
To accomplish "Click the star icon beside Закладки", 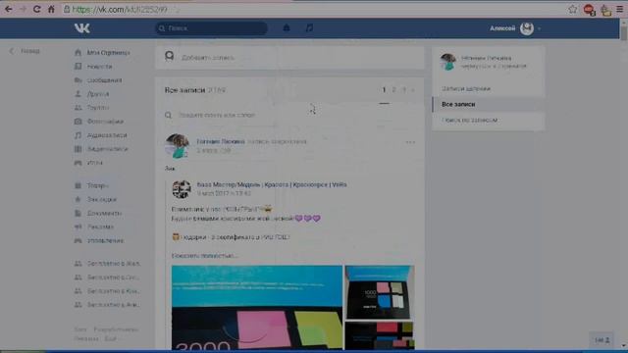I will coord(78,199).
